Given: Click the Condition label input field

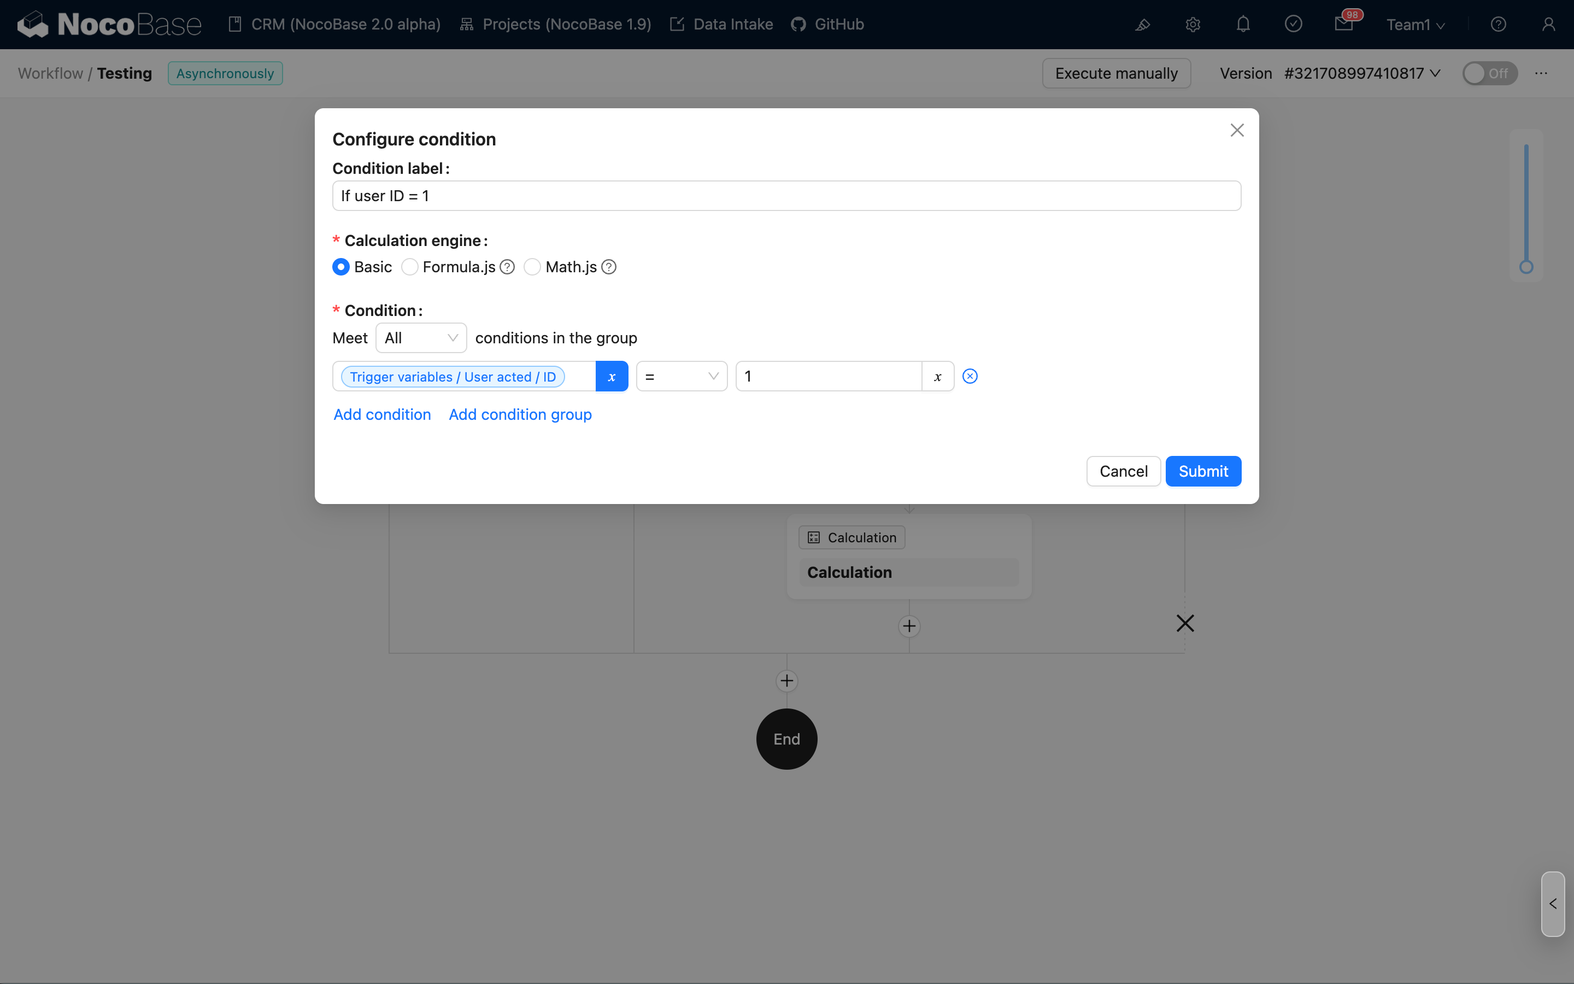Looking at the screenshot, I should (x=786, y=196).
